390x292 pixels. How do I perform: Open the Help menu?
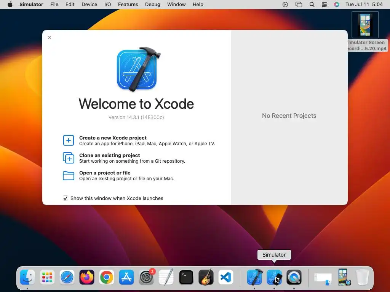coord(198,5)
